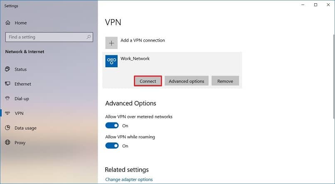Click the Status globe icon

coord(8,69)
